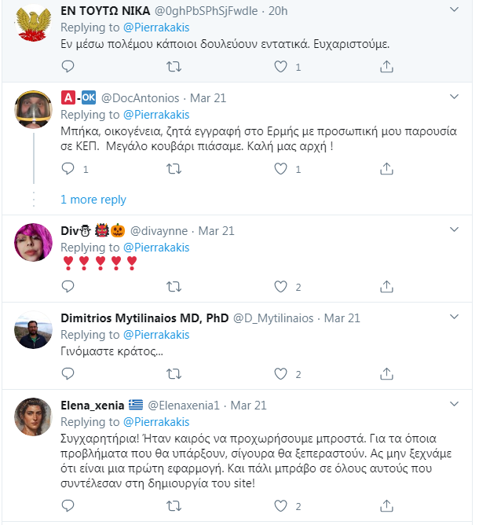Screen dimensions: 479x525
Task: Show 1 more reply
Action: tap(93, 200)
